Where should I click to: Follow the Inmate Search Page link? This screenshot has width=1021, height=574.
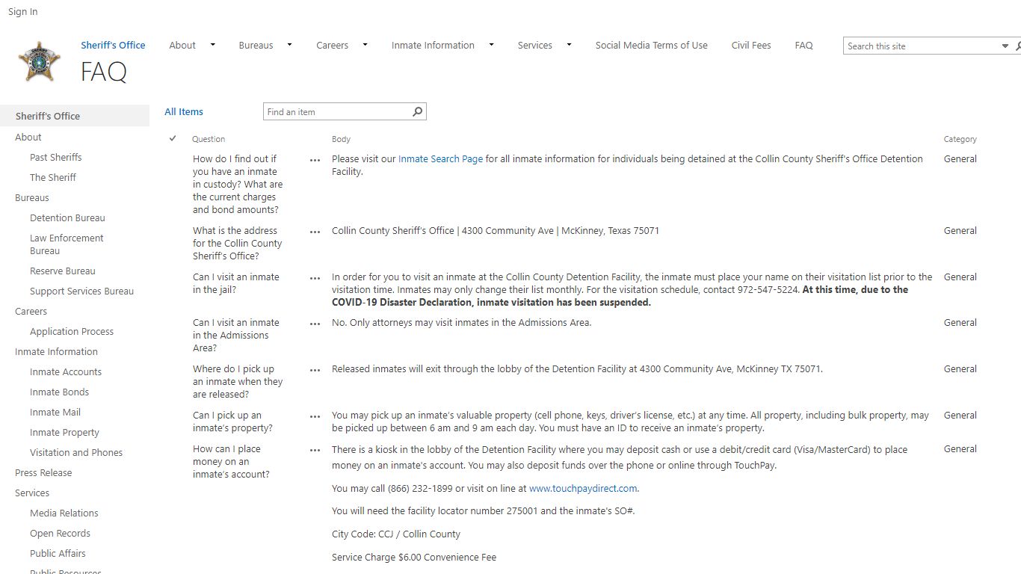pyautogui.click(x=440, y=158)
